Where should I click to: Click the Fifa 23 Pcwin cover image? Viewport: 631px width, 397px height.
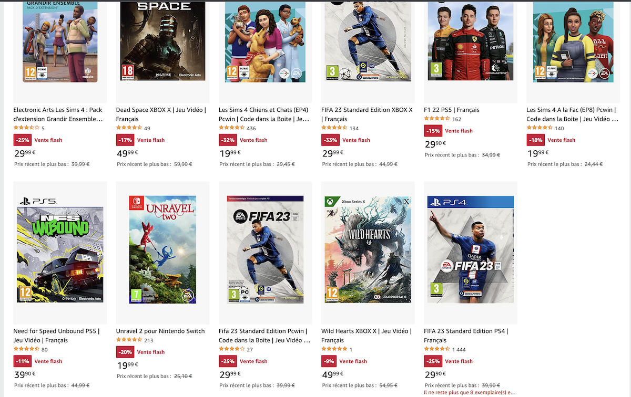pyautogui.click(x=265, y=250)
